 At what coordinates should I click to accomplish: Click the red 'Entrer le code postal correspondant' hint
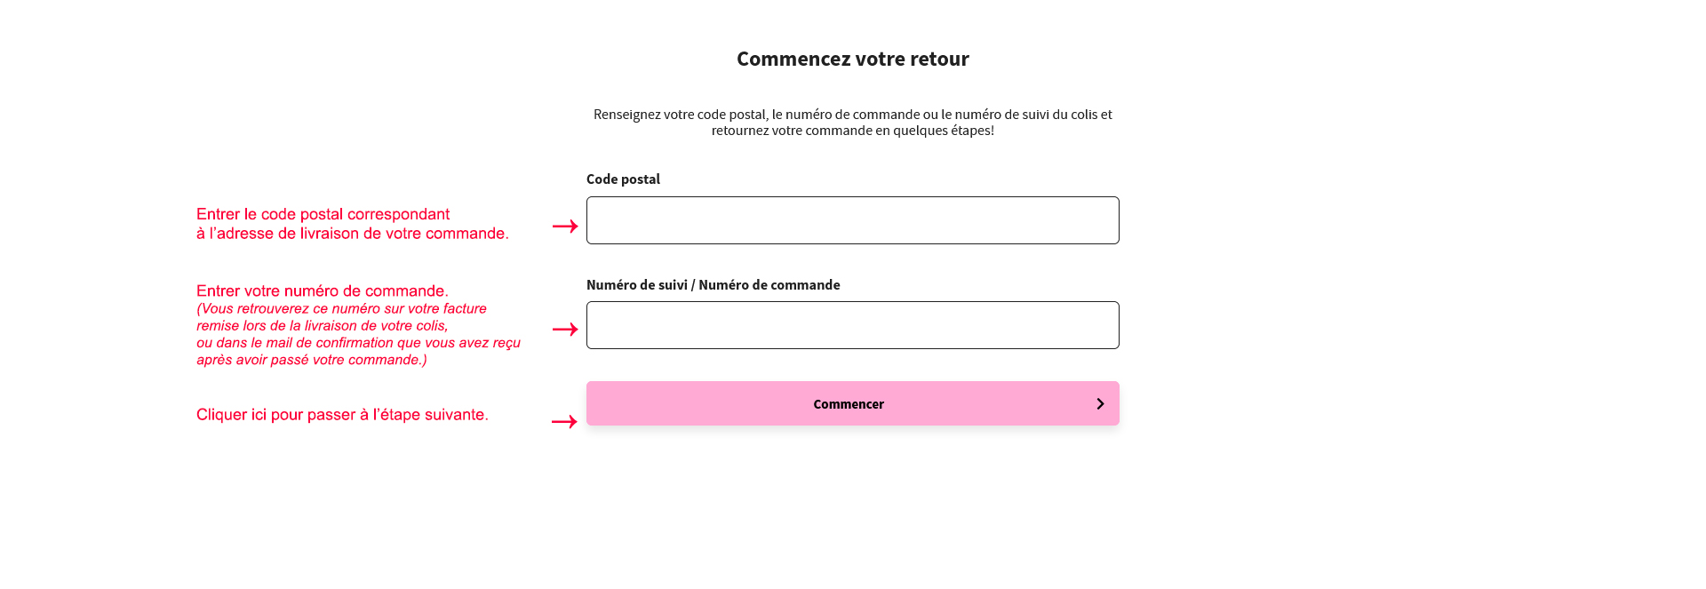pos(323,214)
